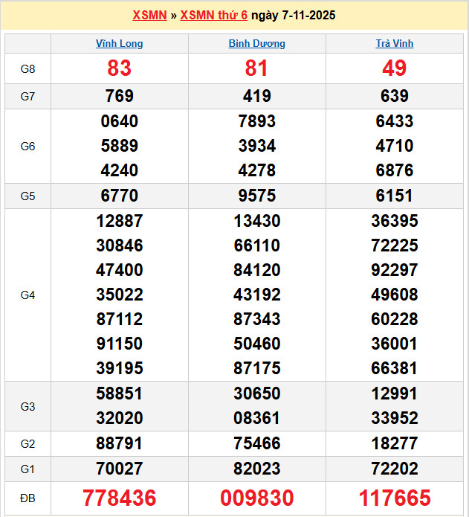Image resolution: width=469 pixels, height=517 pixels.
Task: Click the red G8 number 49
Action: (x=394, y=68)
